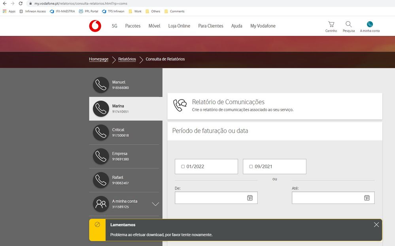Image resolution: width=395 pixels, height=246 pixels.
Task: Open the Relatórios breadcrumb link
Action: click(x=127, y=59)
